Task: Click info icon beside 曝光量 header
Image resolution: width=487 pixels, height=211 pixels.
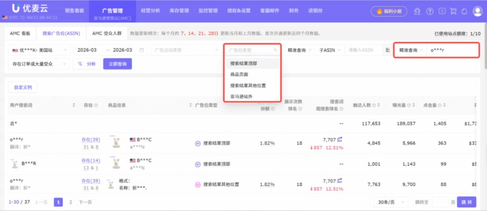Action: (x=409, y=106)
